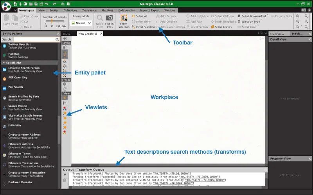Click the Hashtag entity icon

pos(4,55)
